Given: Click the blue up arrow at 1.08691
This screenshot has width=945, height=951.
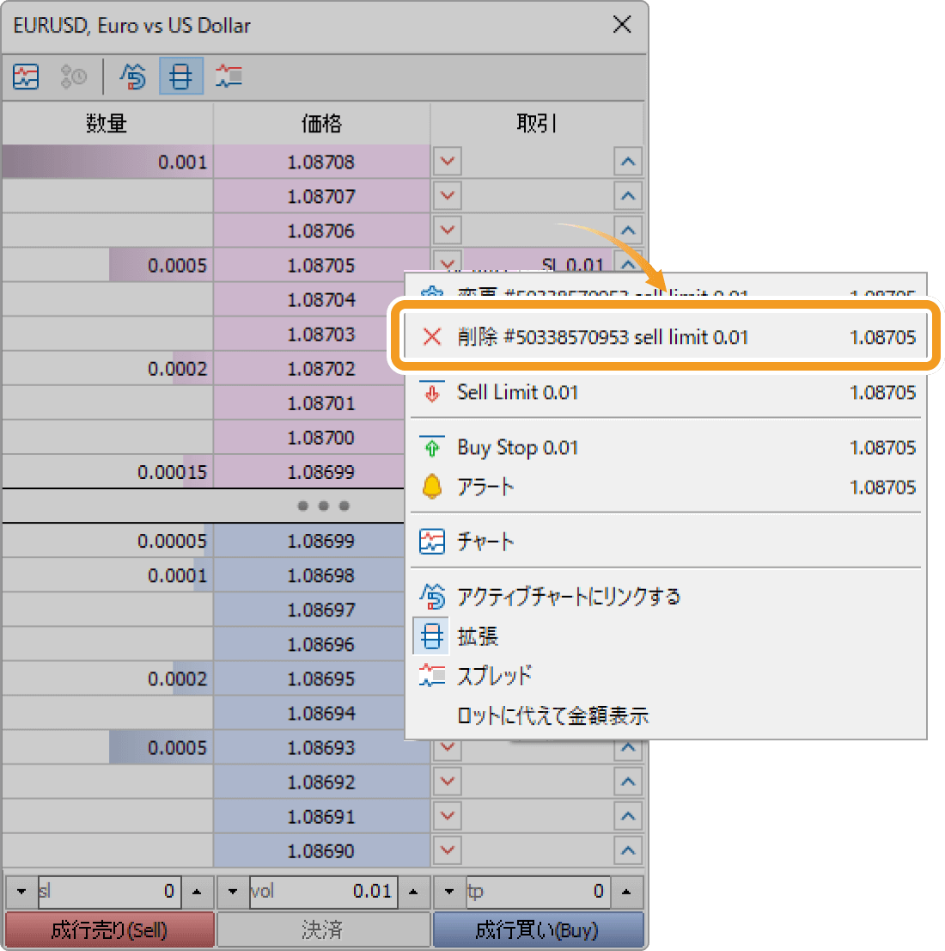Looking at the screenshot, I should pyautogui.click(x=628, y=816).
